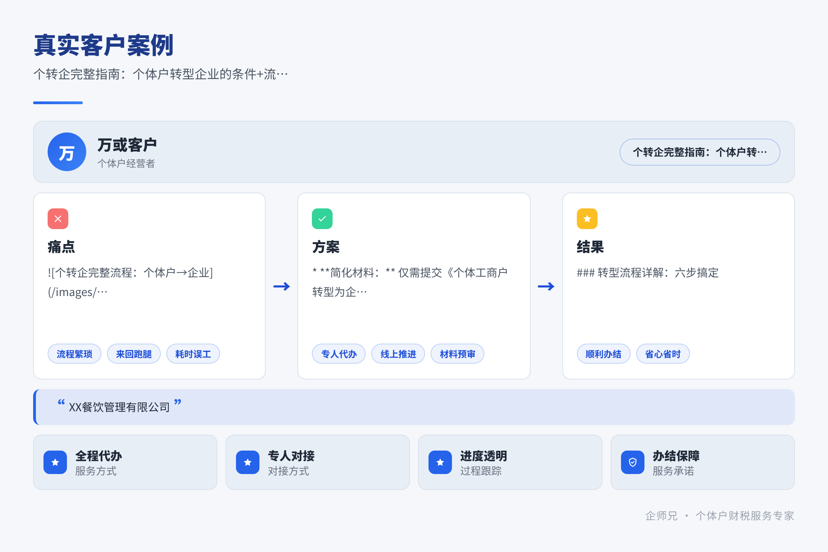Click the yellow star icon above 结果
The image size is (828, 552).
587,219
